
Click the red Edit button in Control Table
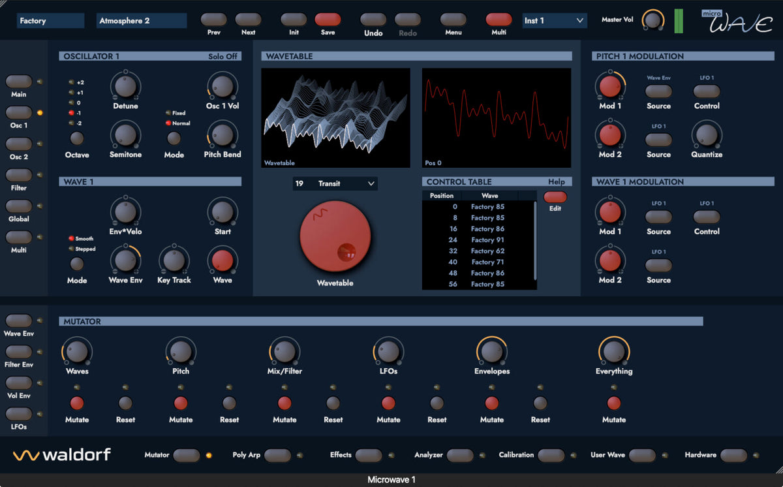(555, 197)
